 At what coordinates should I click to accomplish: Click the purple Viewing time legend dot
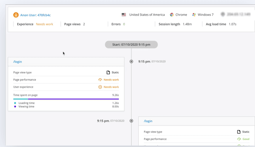15,107
